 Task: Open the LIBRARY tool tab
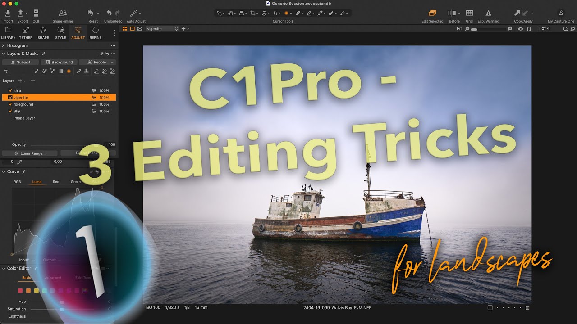[x=8, y=33]
